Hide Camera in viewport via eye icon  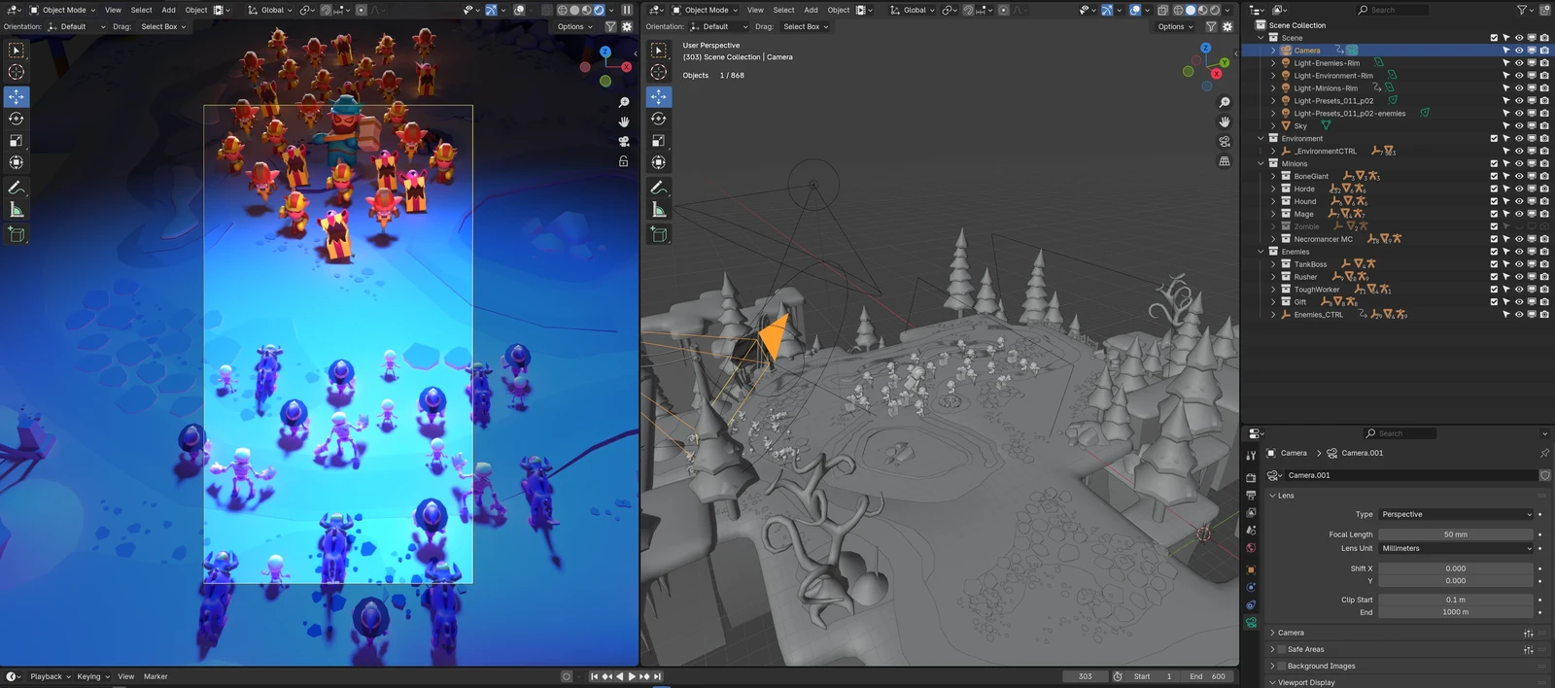tap(1519, 51)
